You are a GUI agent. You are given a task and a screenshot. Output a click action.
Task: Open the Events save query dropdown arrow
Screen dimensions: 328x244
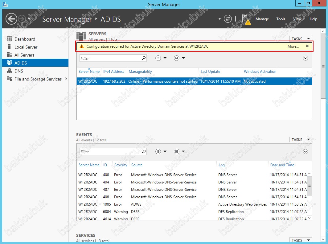coord(183,152)
